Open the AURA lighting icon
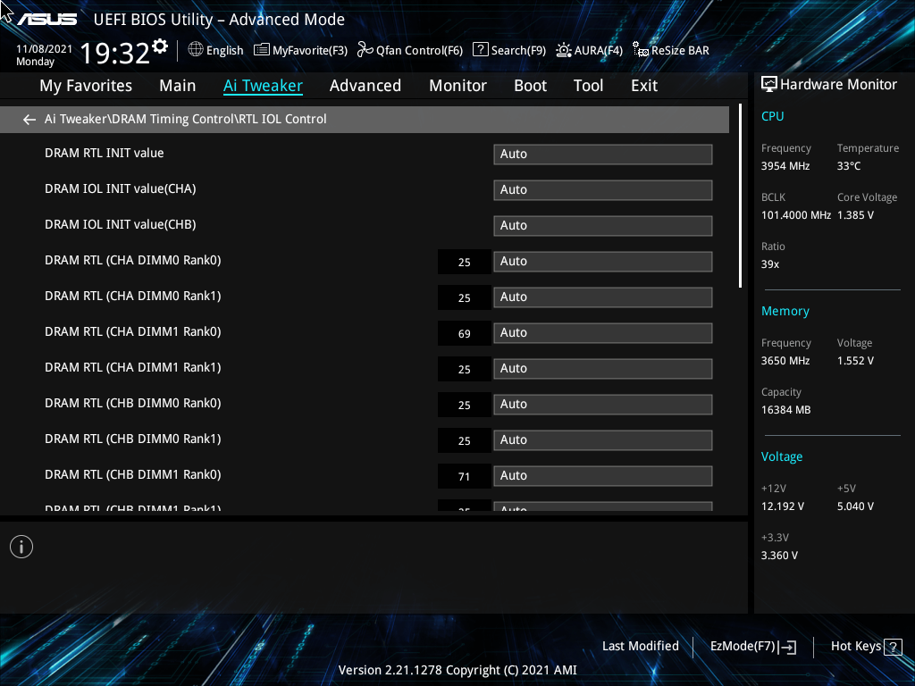 (563, 50)
